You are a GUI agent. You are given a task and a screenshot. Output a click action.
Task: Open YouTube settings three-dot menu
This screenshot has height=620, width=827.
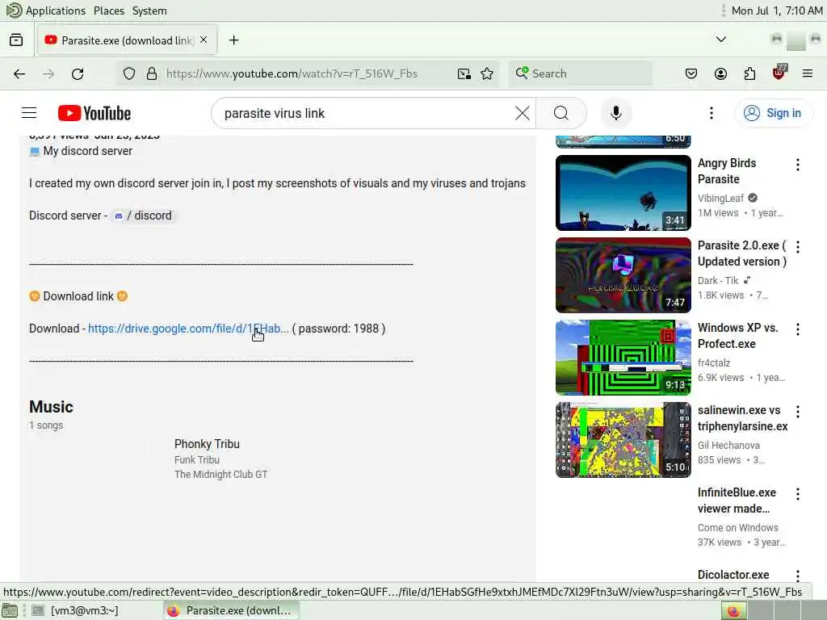712,113
